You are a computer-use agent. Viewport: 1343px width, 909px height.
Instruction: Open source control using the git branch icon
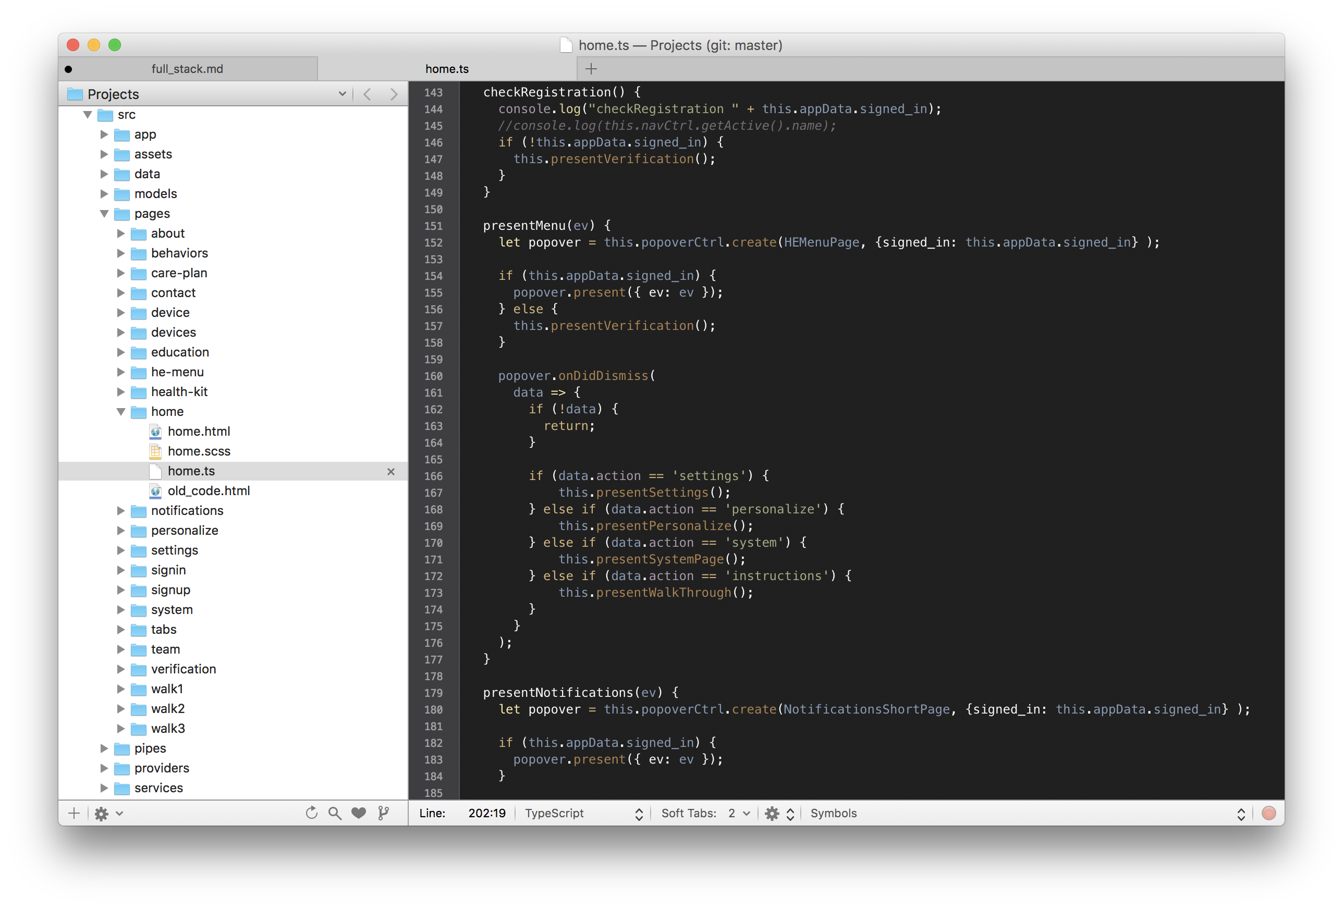383,813
